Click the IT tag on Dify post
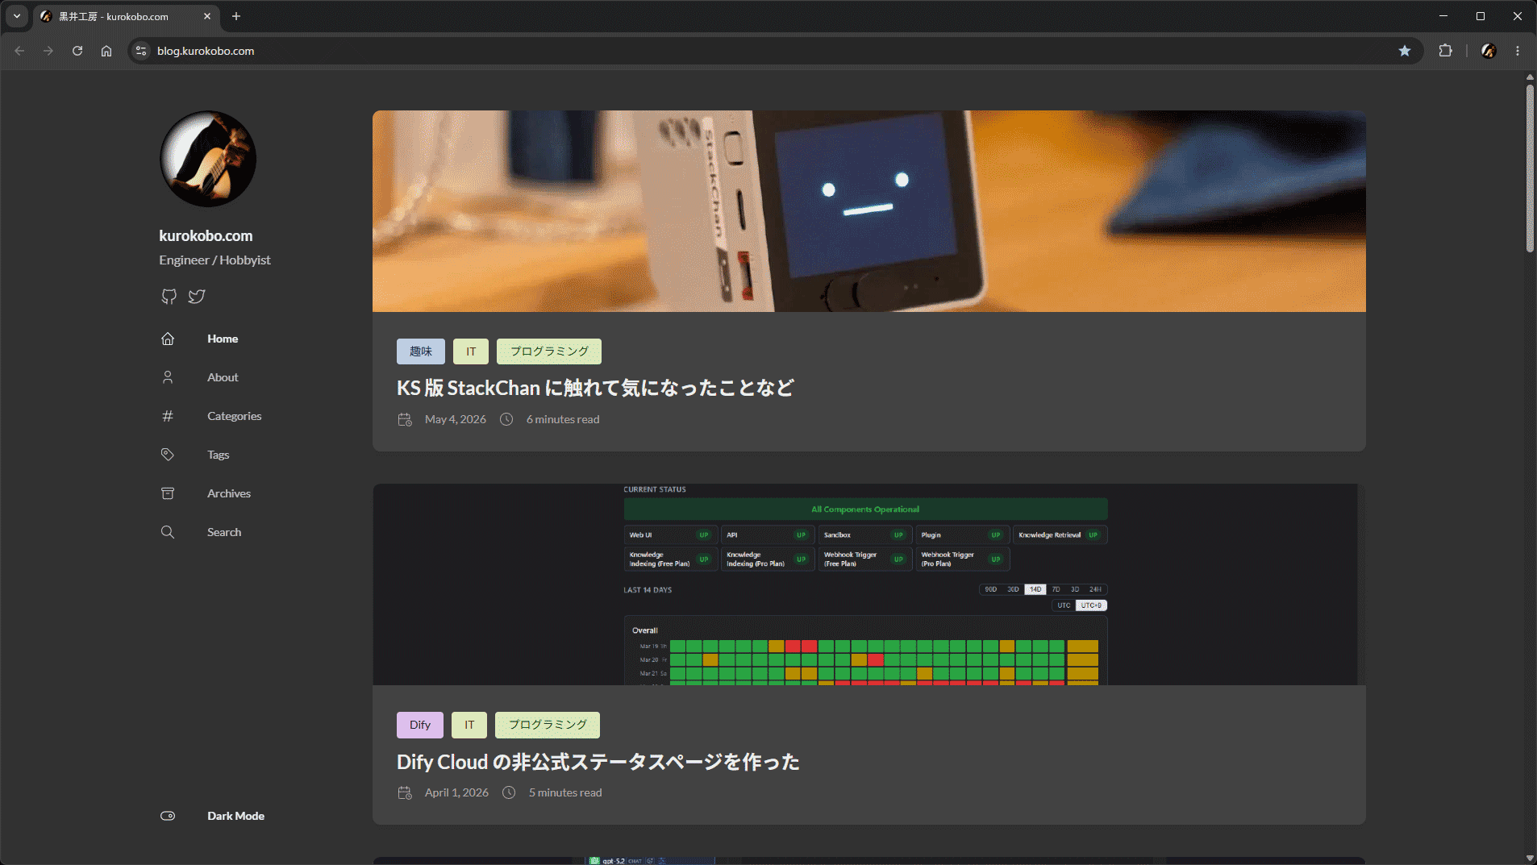Viewport: 1537px width, 865px height. point(469,725)
